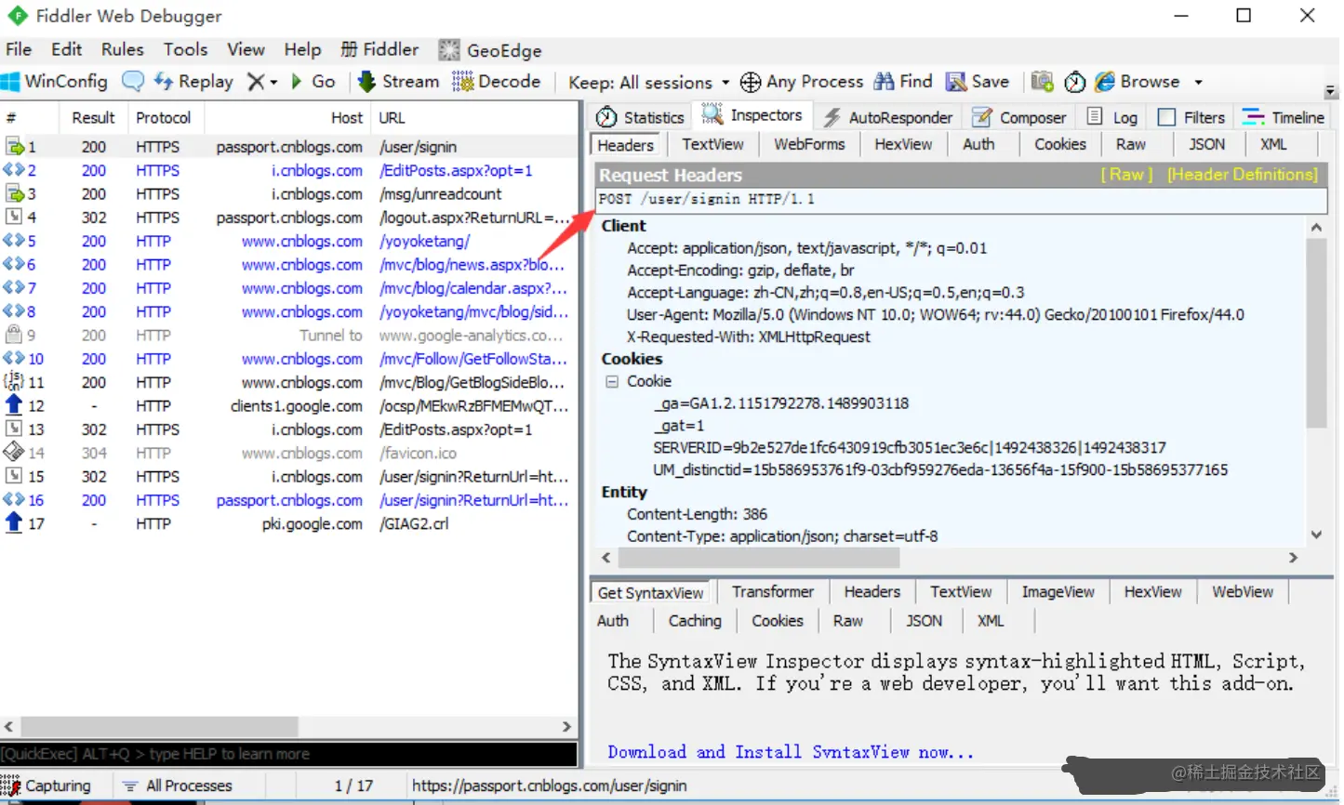This screenshot has width=1344, height=805.
Task: Click the request headers vertical scrollbar thumb
Action: click(1316, 332)
